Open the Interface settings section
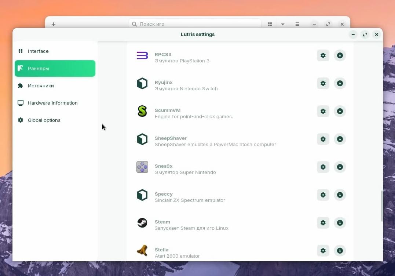This screenshot has width=395, height=276. [55, 51]
